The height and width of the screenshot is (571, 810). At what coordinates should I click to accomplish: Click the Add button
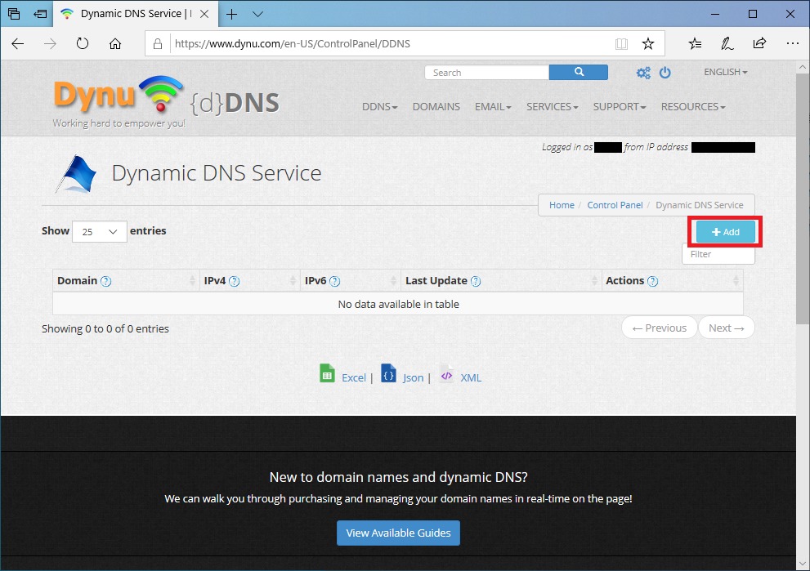[725, 232]
